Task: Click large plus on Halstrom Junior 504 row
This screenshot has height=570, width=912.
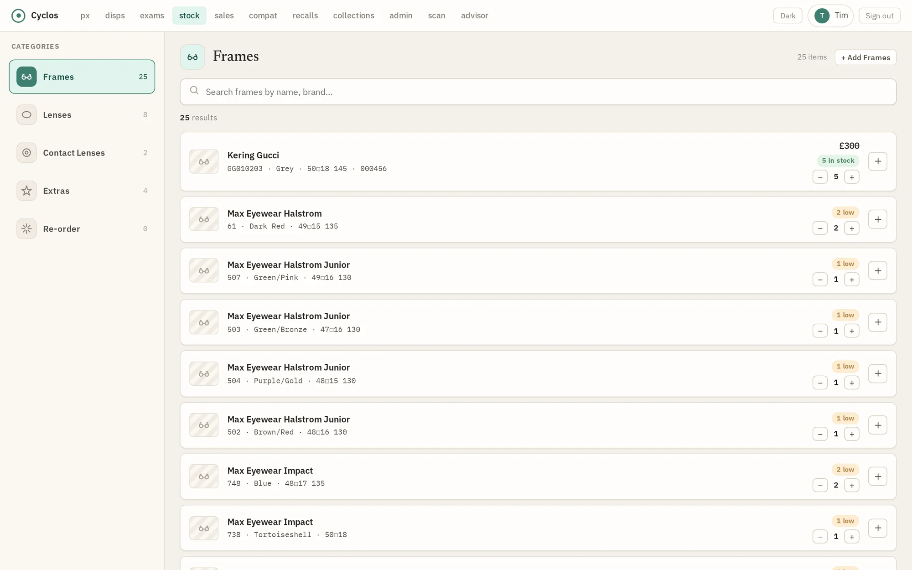Action: point(878,373)
